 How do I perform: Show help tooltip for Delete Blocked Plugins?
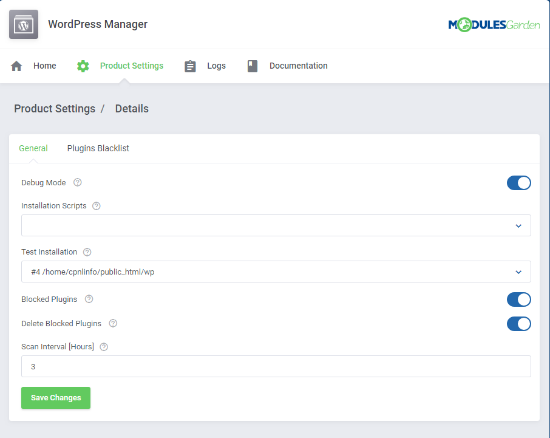coord(113,323)
